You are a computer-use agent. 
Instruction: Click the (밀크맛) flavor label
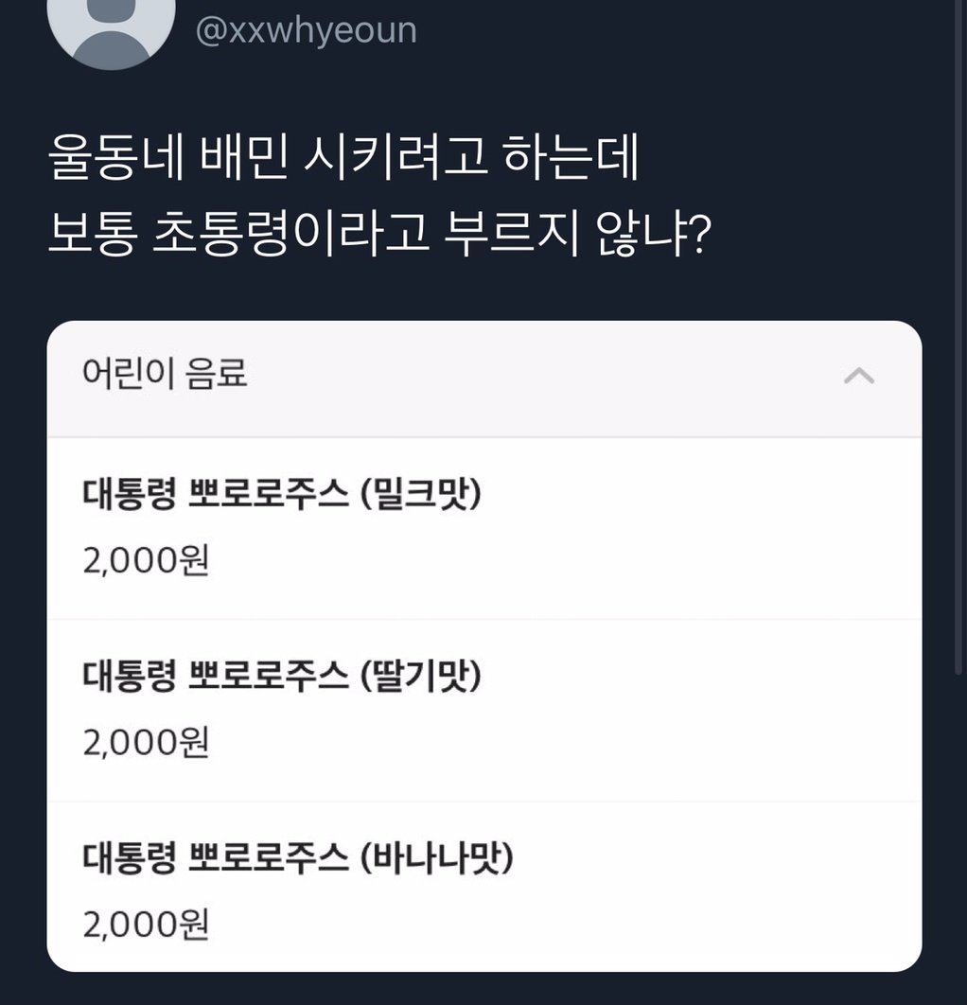click(421, 496)
